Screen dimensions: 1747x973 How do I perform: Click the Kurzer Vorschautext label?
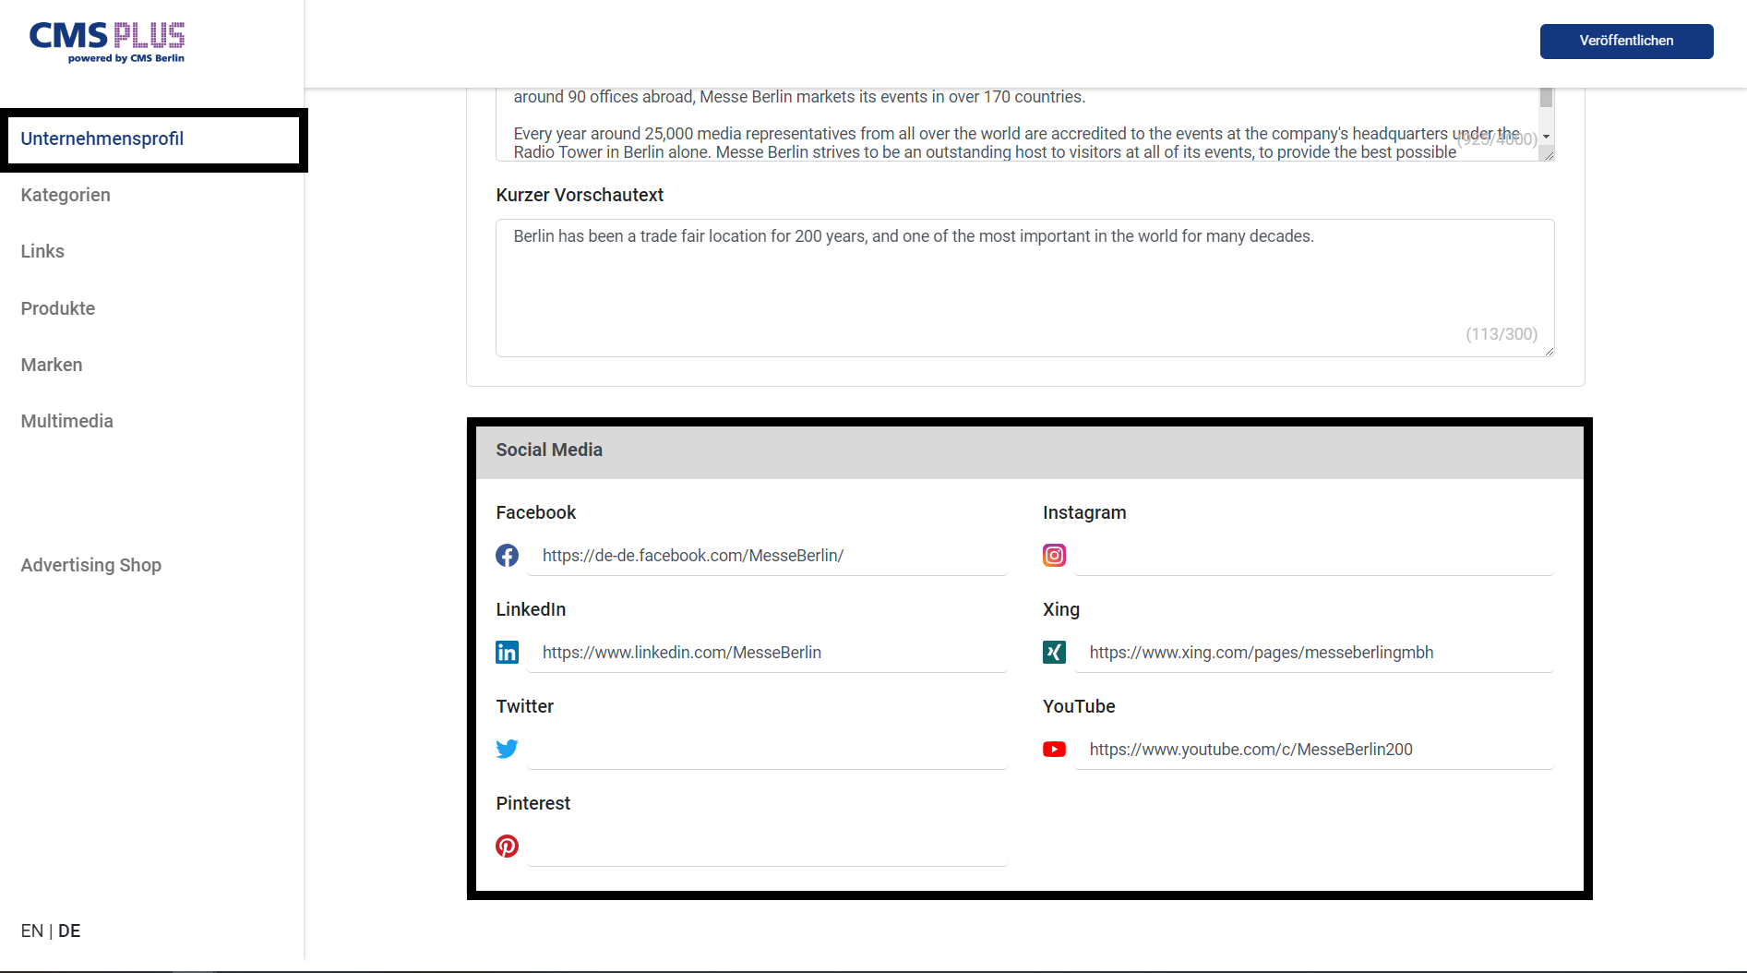point(580,195)
